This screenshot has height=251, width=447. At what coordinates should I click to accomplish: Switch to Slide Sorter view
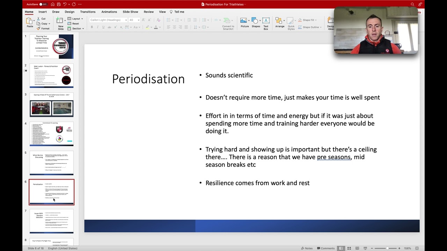pos(349,248)
